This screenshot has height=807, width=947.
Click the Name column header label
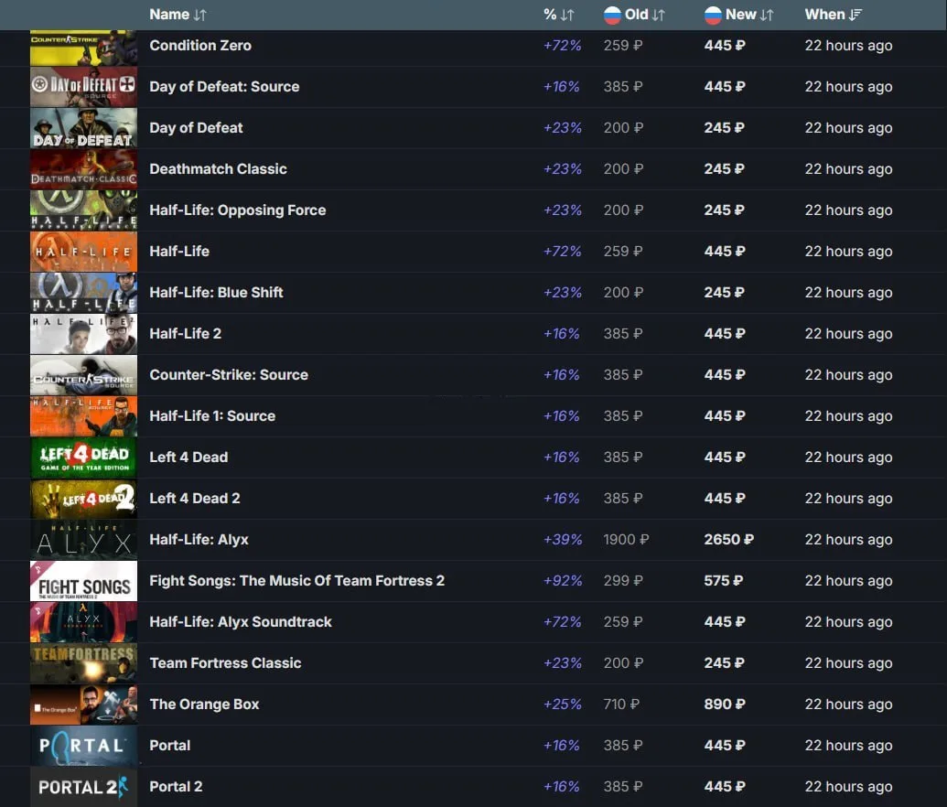tap(169, 15)
